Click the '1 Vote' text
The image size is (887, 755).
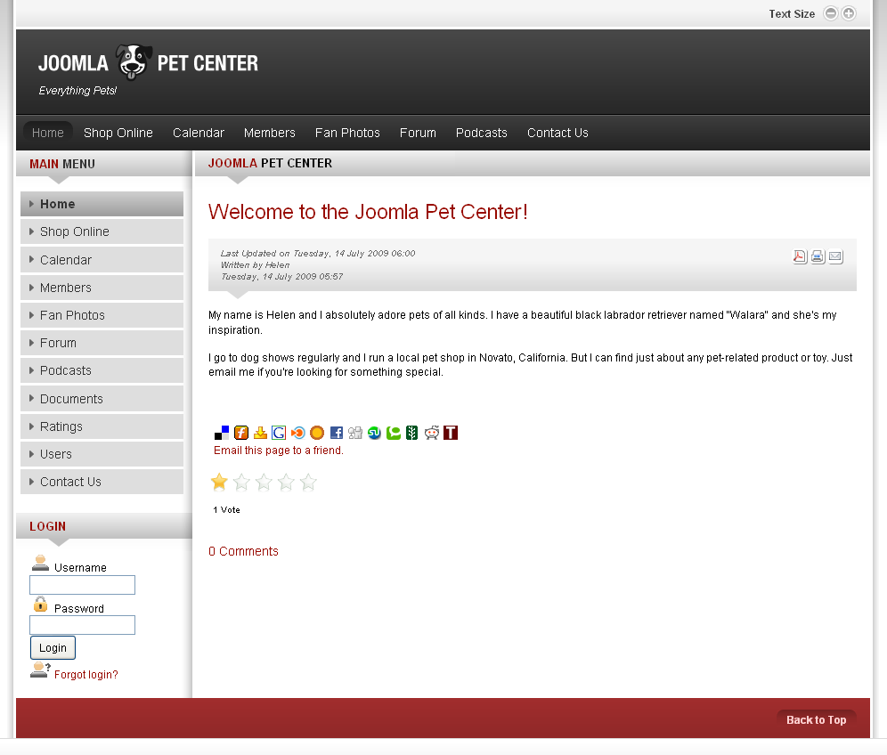coord(226,509)
